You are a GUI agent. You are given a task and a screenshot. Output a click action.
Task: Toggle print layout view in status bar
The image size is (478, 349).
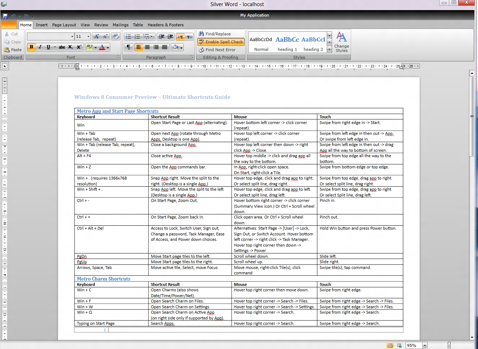coord(390,345)
